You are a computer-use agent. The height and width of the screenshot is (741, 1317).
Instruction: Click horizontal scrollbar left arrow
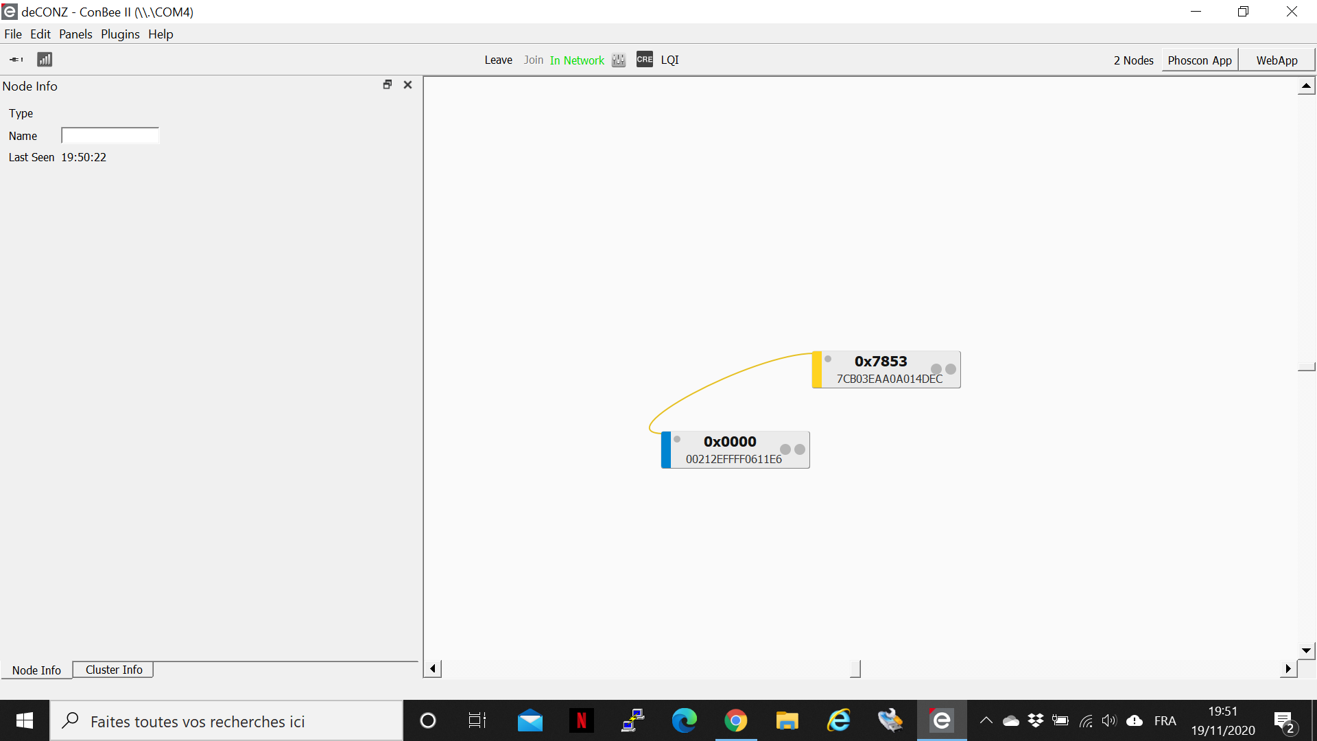432,668
